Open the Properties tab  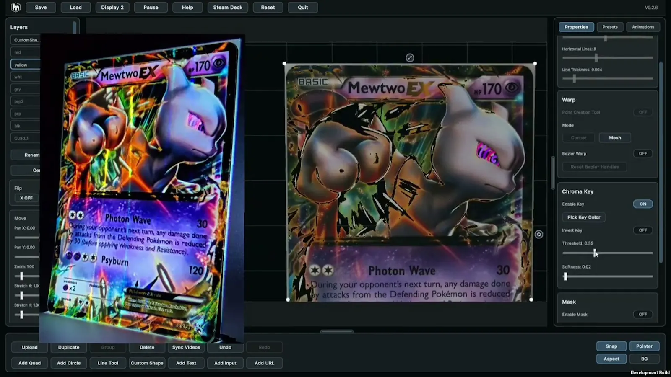coord(576,27)
